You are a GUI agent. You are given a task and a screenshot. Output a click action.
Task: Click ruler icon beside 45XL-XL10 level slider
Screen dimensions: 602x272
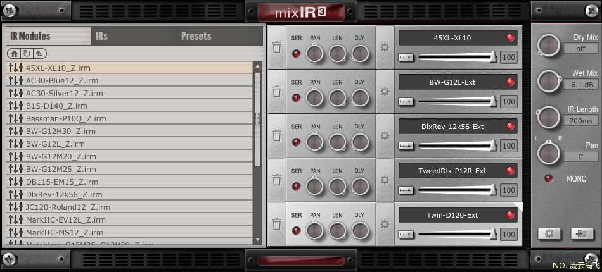coord(406,58)
